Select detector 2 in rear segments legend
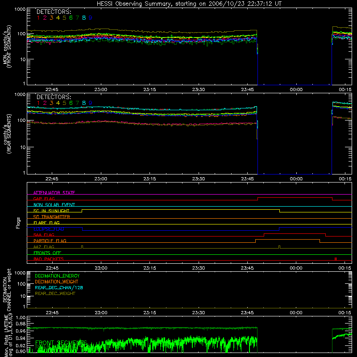This screenshot has height=357, width=357. tap(45, 103)
